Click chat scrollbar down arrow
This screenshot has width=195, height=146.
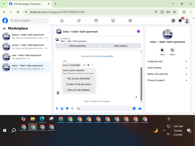tap(141, 102)
